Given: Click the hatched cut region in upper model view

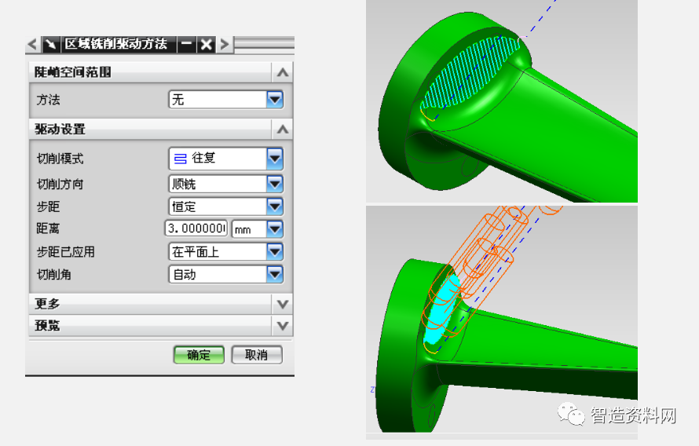Looking at the screenshot, I should (469, 72).
